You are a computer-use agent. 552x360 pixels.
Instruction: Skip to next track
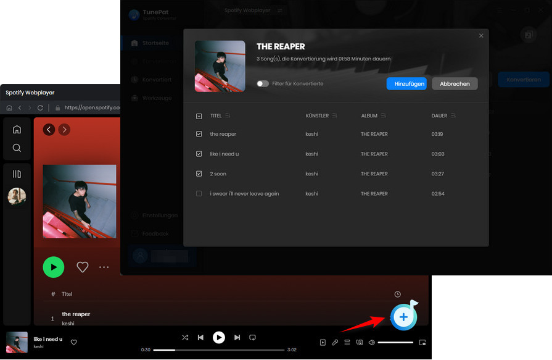pos(237,337)
